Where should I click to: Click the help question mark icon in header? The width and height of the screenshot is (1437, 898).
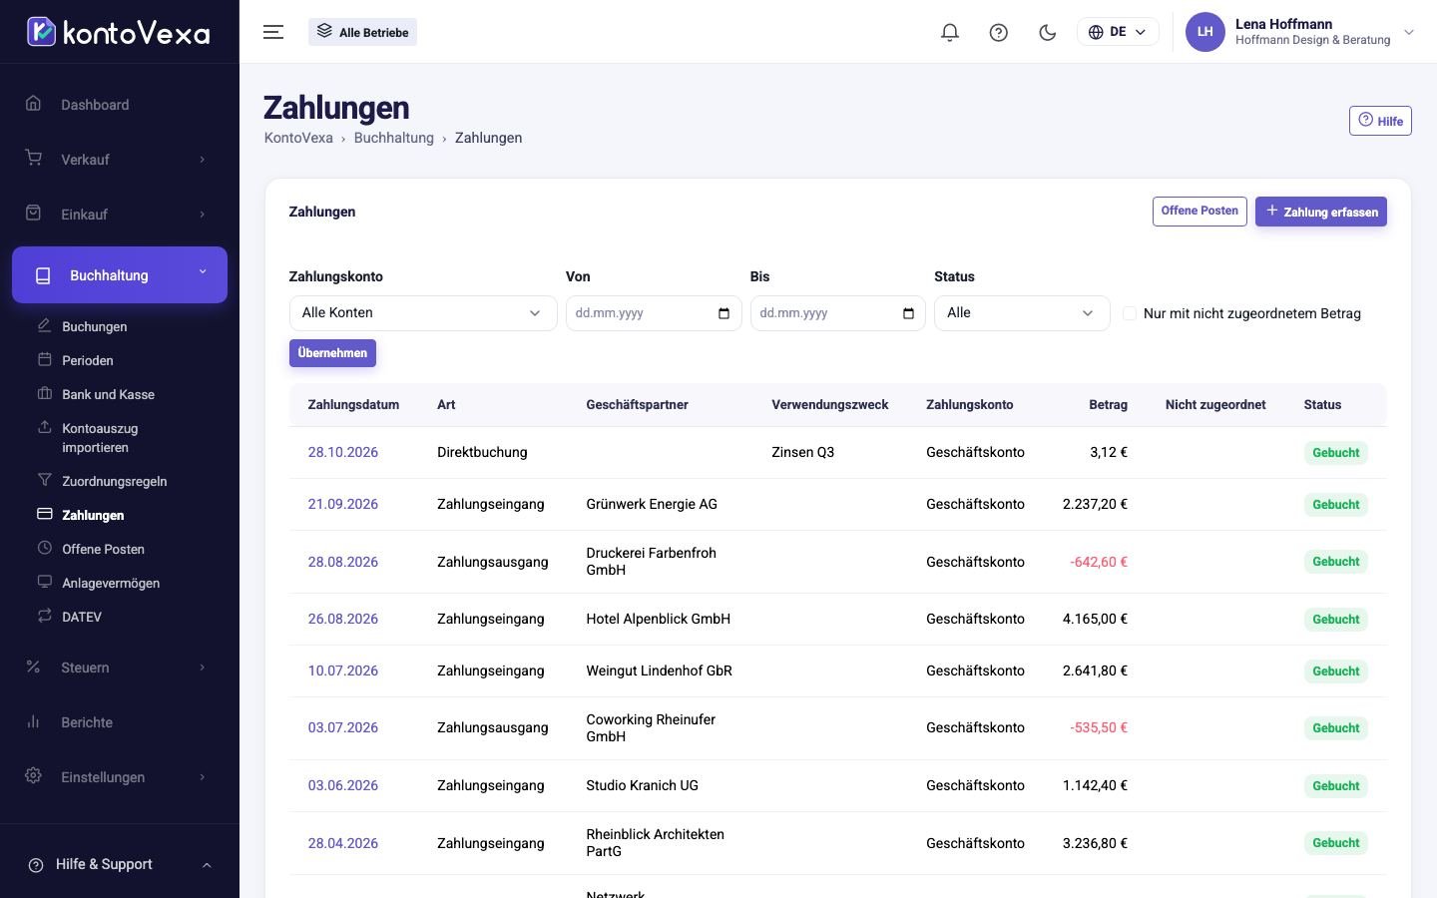pyautogui.click(x=999, y=32)
